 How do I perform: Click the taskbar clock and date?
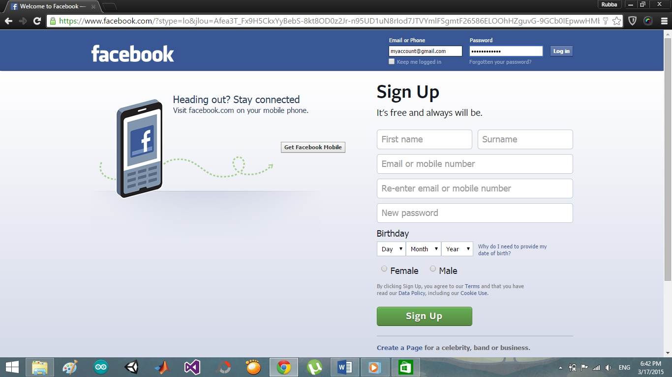tap(651, 367)
